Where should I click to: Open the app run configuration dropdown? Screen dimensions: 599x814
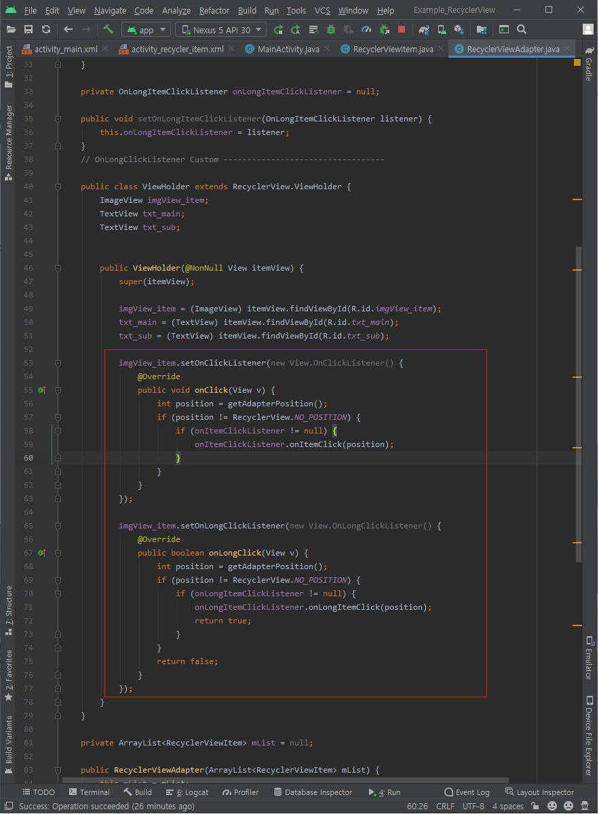[x=147, y=30]
